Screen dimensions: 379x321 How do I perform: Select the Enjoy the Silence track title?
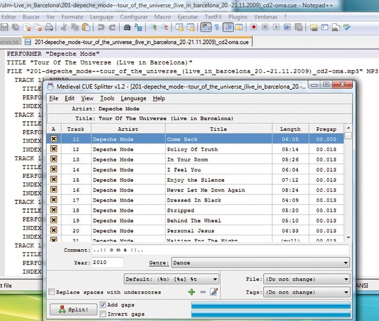(x=195, y=180)
